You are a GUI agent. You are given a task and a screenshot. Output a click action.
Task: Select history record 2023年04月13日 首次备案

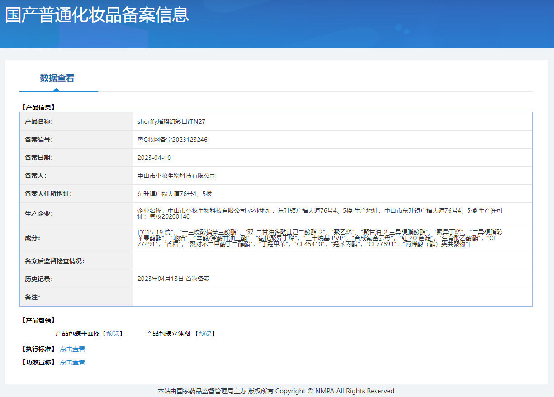pos(174,279)
